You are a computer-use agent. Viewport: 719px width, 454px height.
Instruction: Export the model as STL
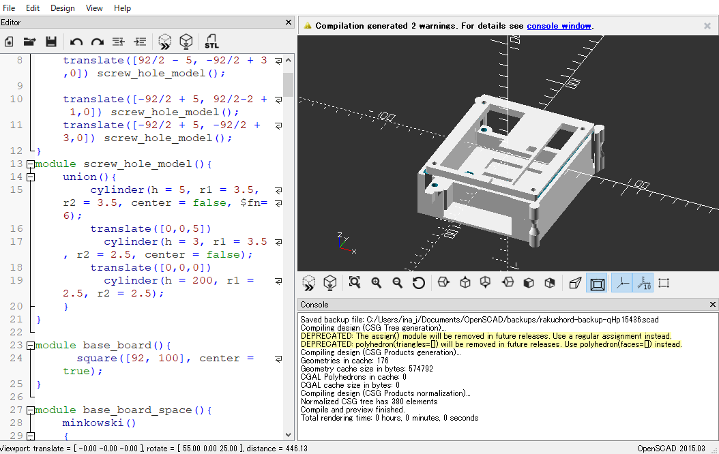pos(211,42)
